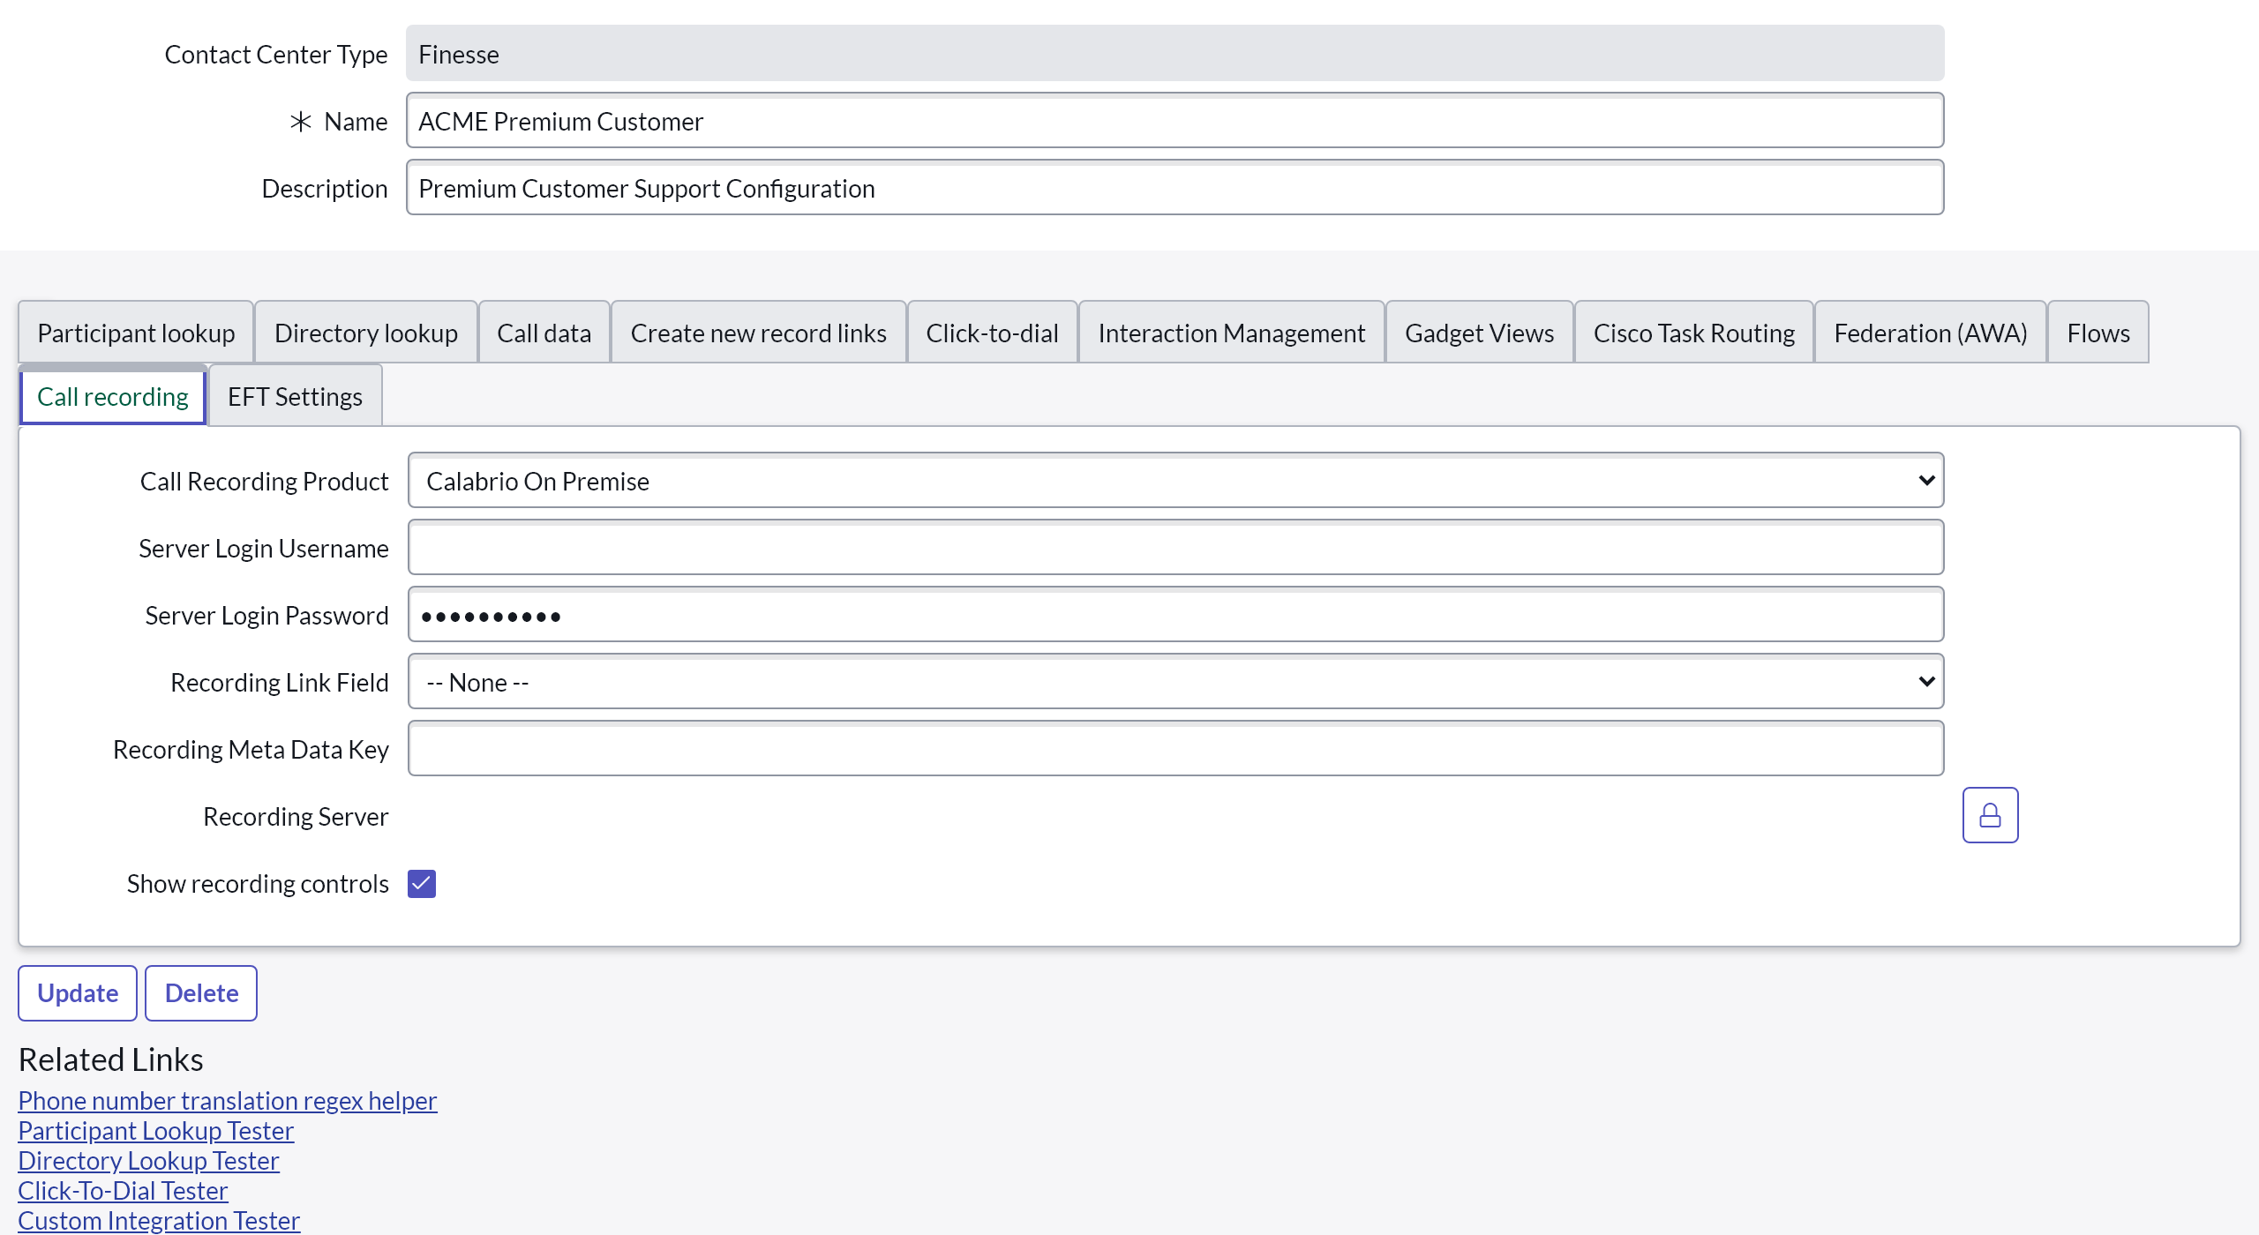Open Create new record links tab

[x=758, y=333]
